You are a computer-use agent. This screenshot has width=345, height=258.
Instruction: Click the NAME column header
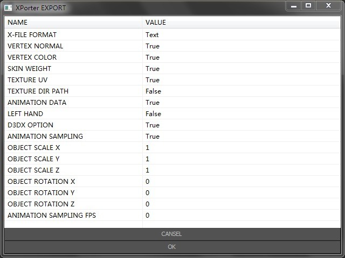click(18, 23)
